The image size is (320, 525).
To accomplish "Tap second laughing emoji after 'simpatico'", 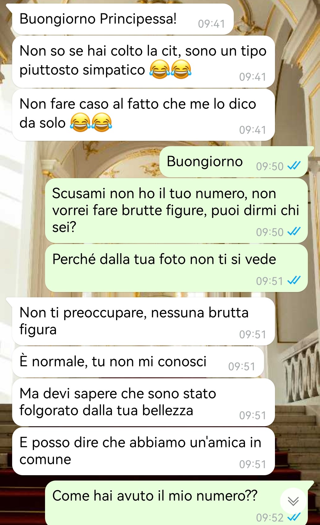I will coord(181,69).
